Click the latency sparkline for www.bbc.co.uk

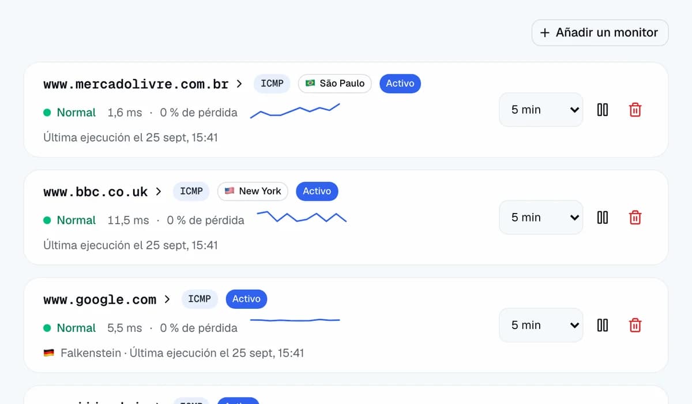tap(302, 216)
